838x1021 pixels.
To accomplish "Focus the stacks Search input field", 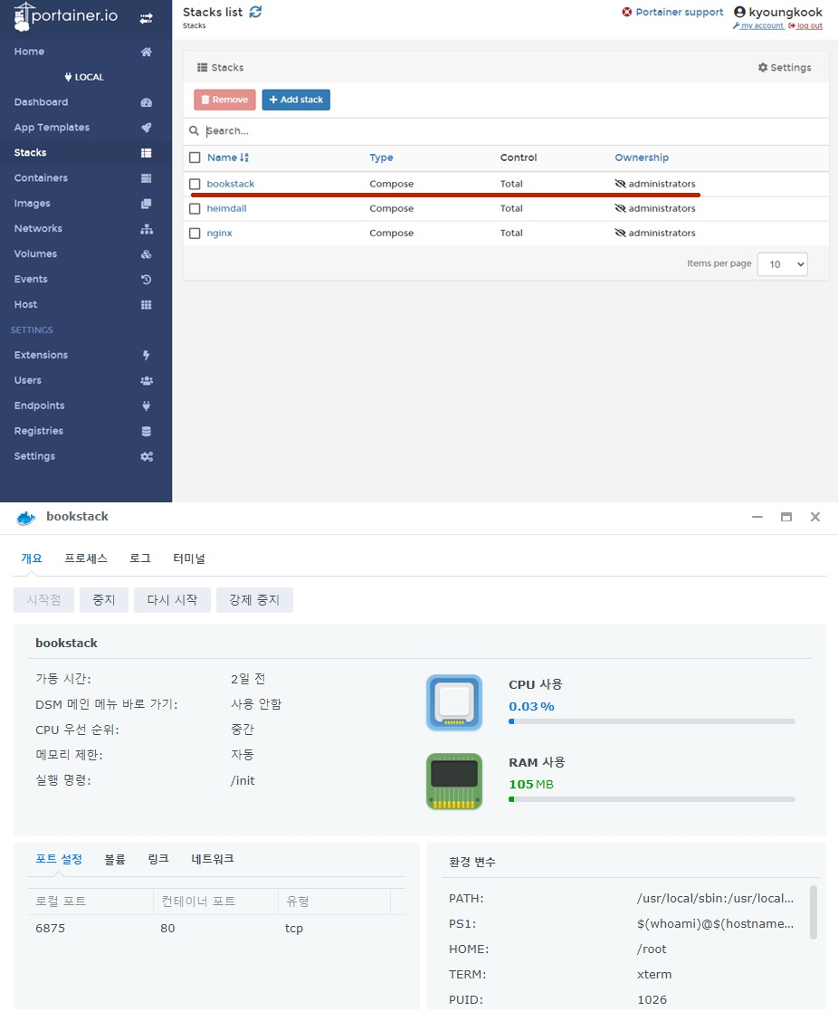I will point(514,131).
